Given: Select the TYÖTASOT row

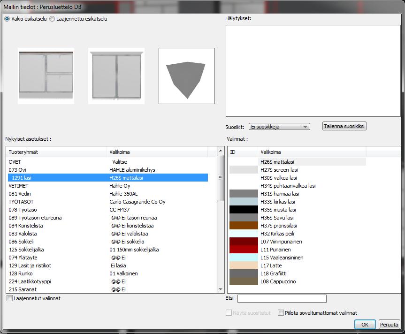Looking at the screenshot, I should pos(108,202).
